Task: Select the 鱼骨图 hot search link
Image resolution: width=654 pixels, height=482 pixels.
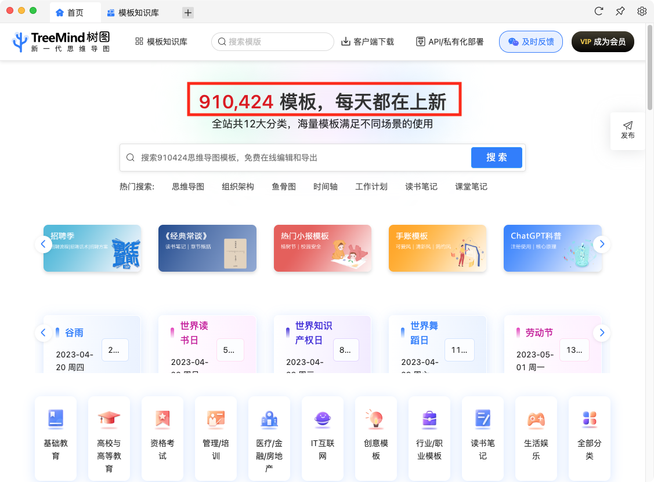Action: pos(284,187)
